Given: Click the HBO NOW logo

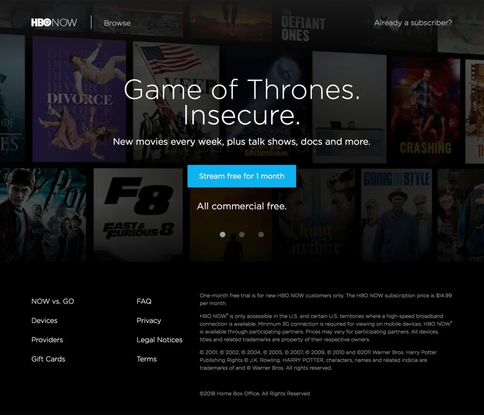Looking at the screenshot, I should click(x=53, y=23).
